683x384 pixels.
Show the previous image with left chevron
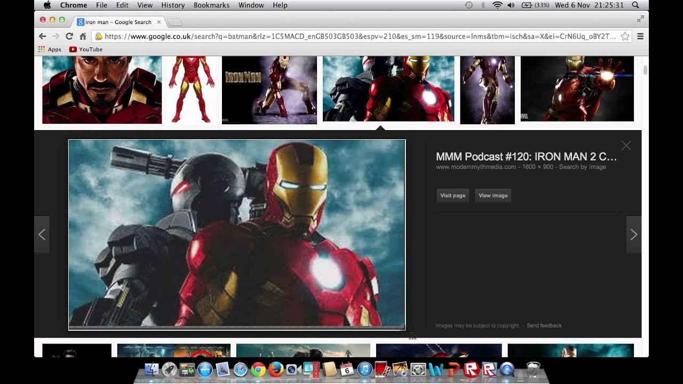tap(42, 234)
